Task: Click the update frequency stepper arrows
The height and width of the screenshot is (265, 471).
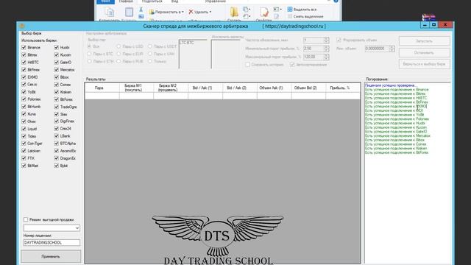Action: tap(327, 40)
